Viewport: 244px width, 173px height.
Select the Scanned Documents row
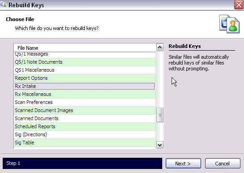(x=84, y=118)
